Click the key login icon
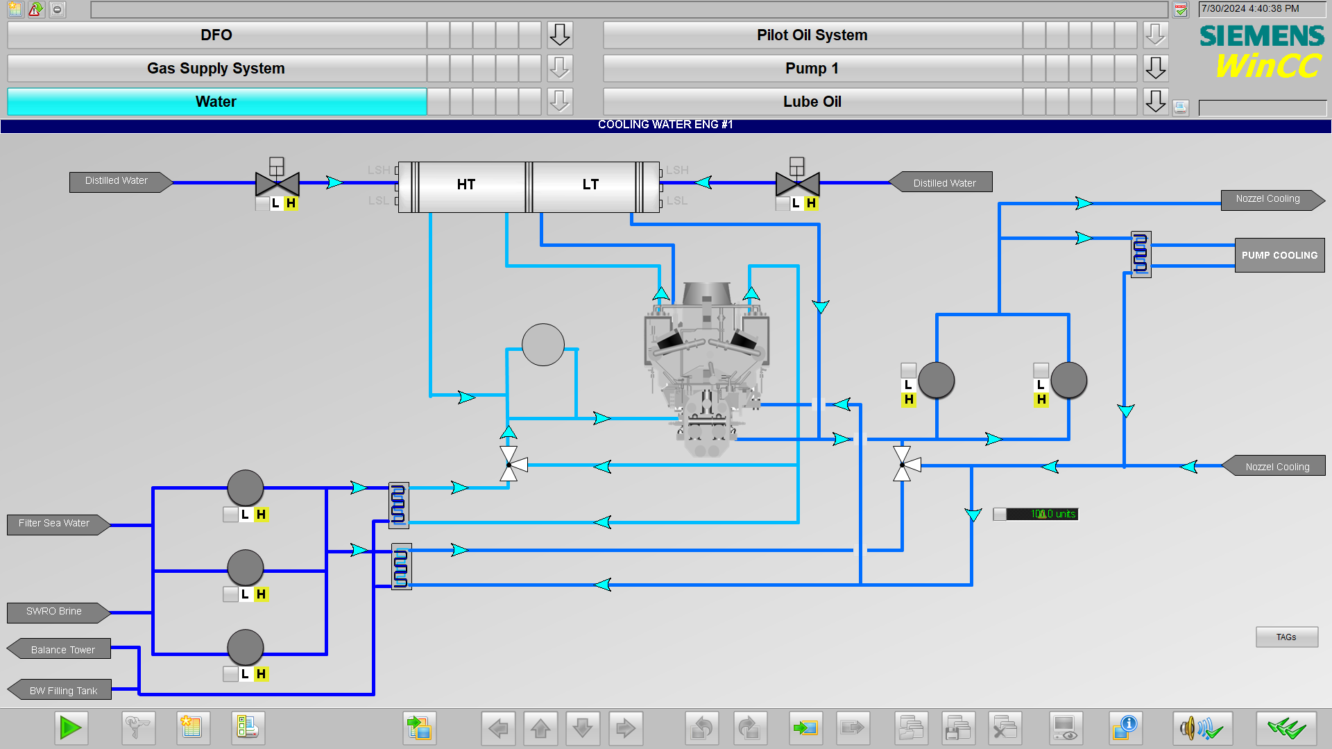The image size is (1332, 749). pos(138,728)
